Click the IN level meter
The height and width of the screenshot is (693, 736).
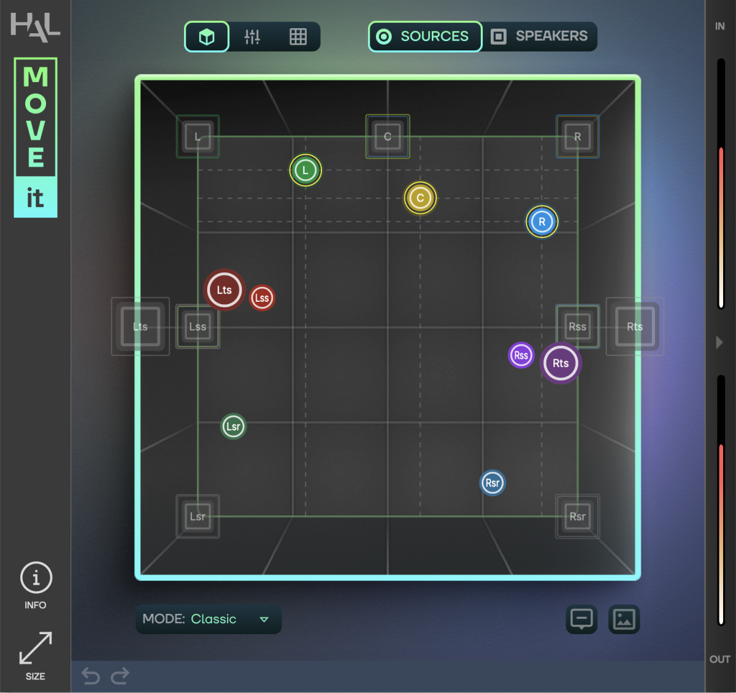click(x=721, y=184)
